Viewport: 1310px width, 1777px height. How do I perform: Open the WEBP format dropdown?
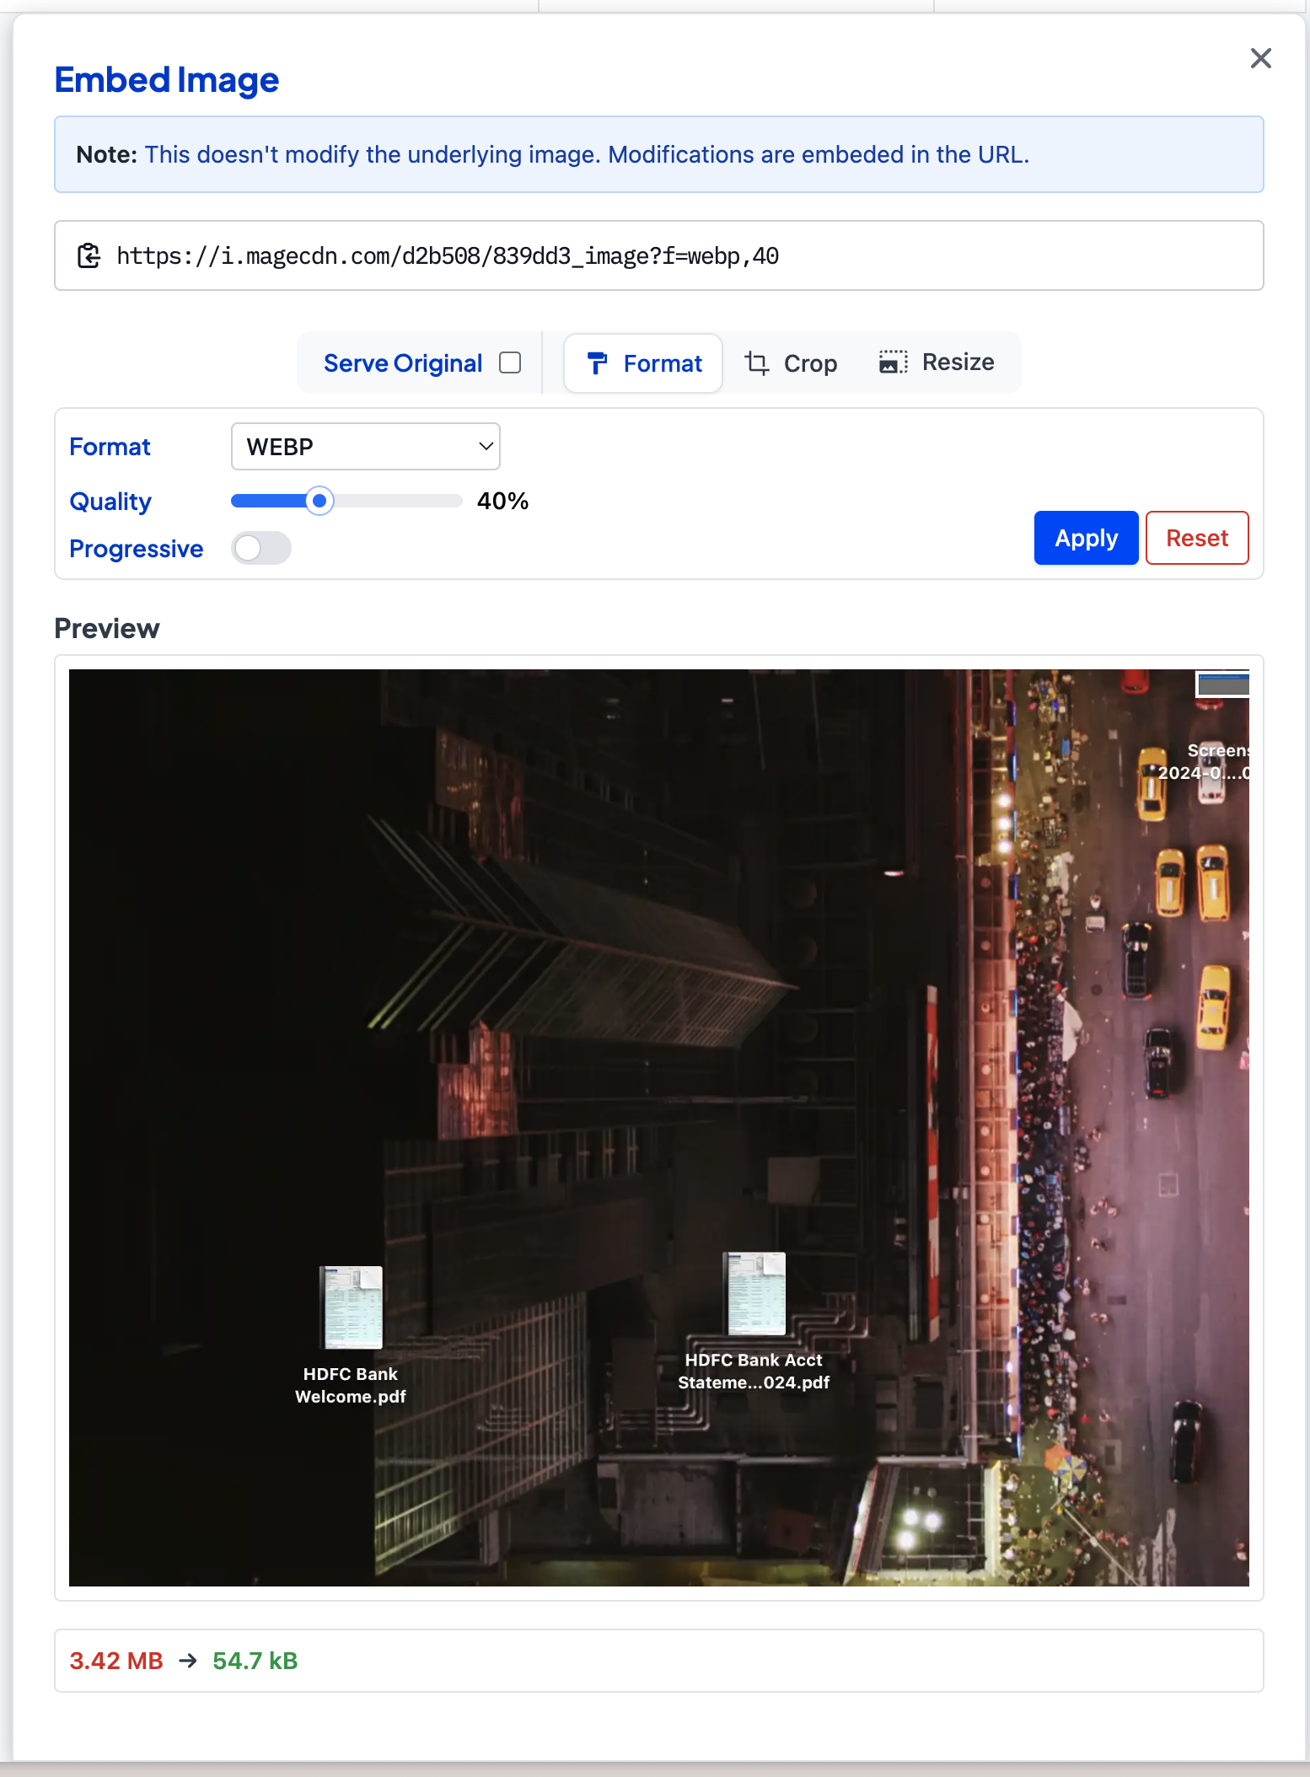pyautogui.click(x=365, y=447)
